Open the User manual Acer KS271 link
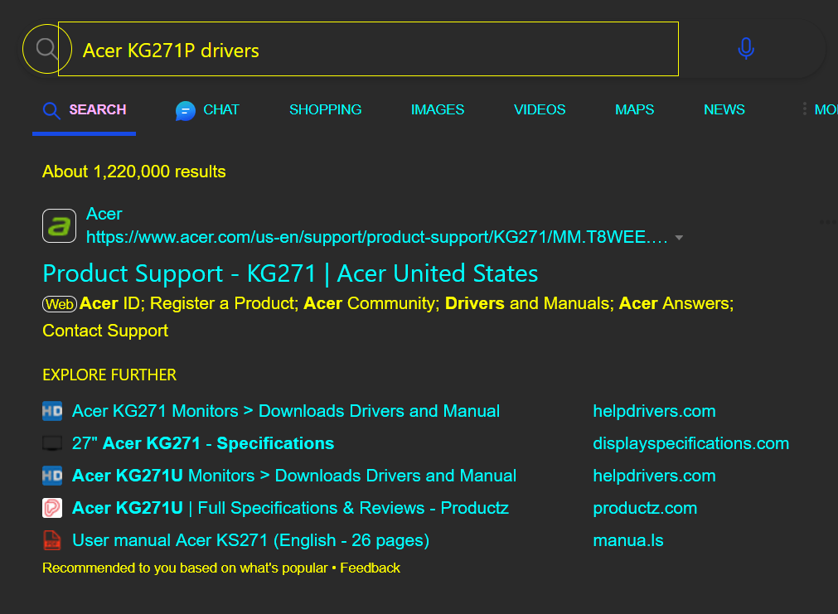The height and width of the screenshot is (614, 838). (x=250, y=539)
